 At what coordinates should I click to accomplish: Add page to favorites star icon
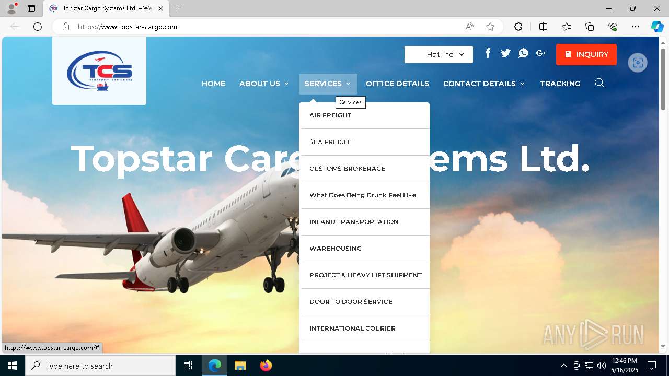(x=490, y=27)
